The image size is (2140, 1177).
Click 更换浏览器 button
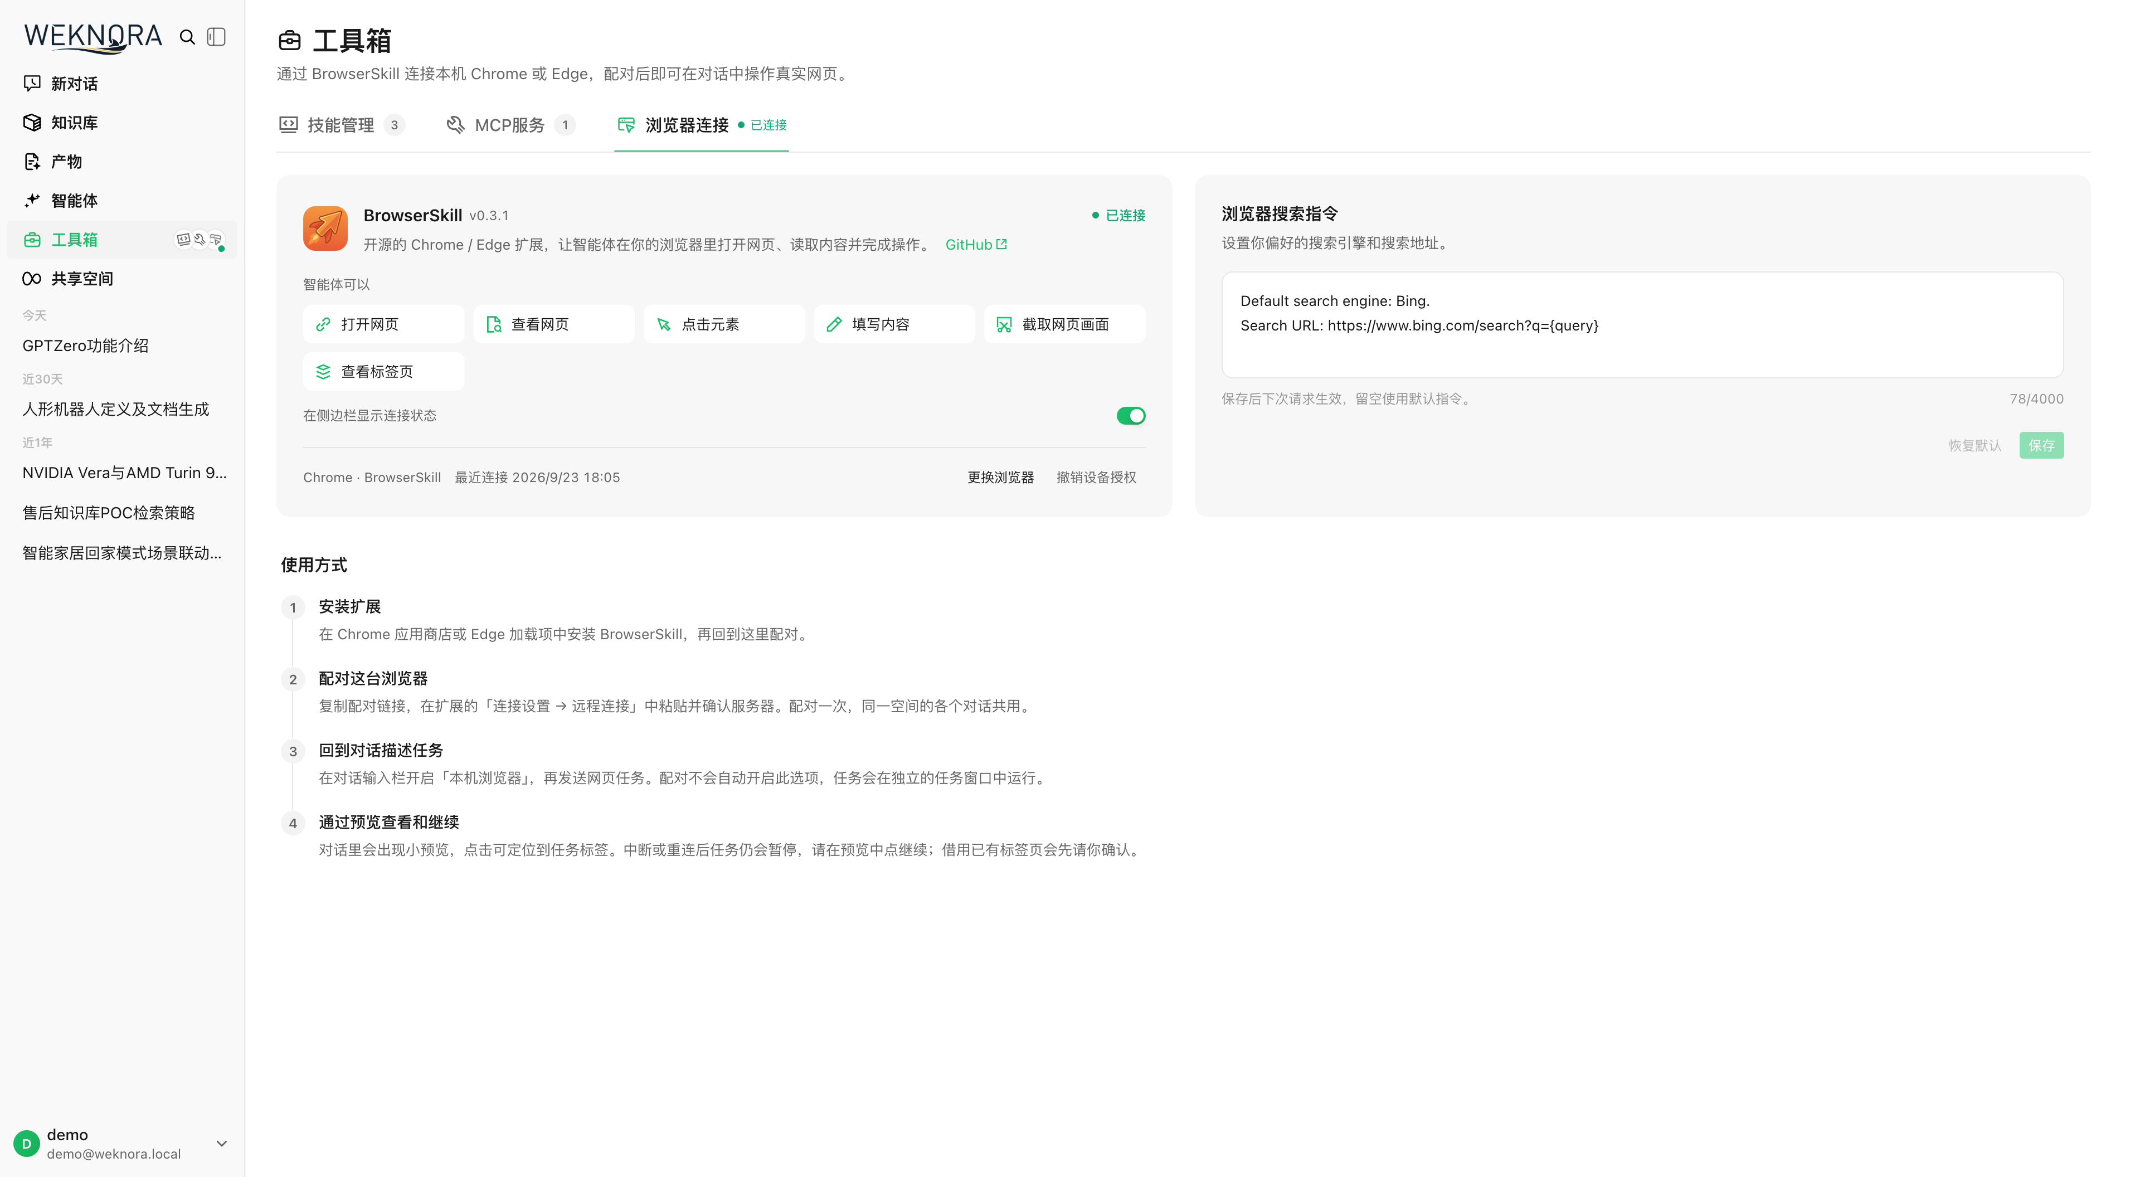1000,477
